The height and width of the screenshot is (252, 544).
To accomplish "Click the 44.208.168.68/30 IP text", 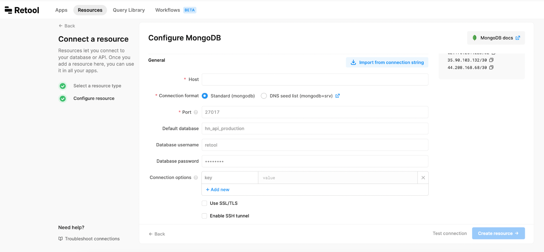I will [467, 68].
